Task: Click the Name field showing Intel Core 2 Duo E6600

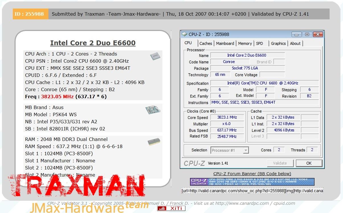Action: 248,55
